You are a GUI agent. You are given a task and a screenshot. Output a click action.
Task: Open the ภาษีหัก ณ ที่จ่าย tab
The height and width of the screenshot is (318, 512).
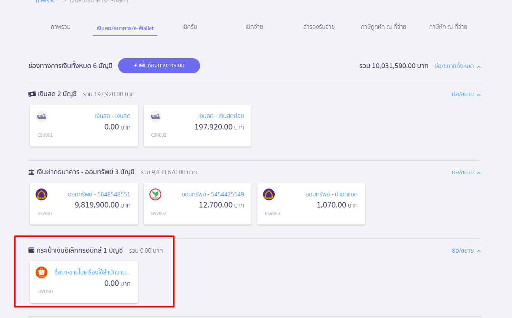tap(448, 27)
